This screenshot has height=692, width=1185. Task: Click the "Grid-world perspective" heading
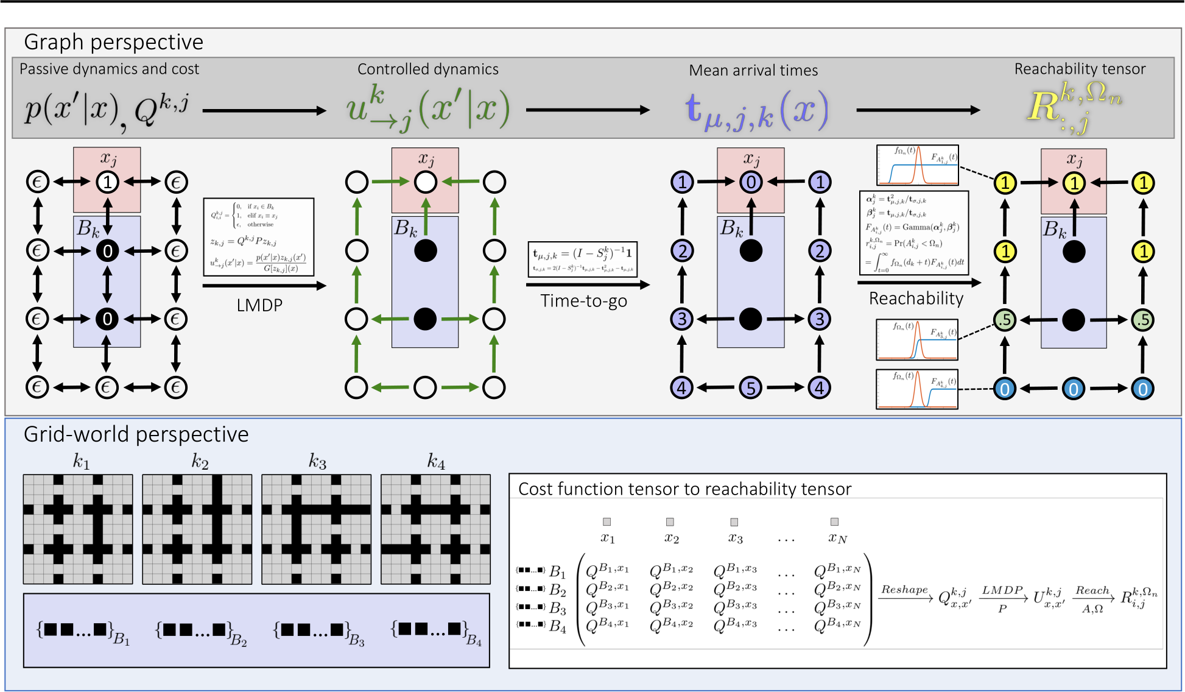[x=136, y=434]
